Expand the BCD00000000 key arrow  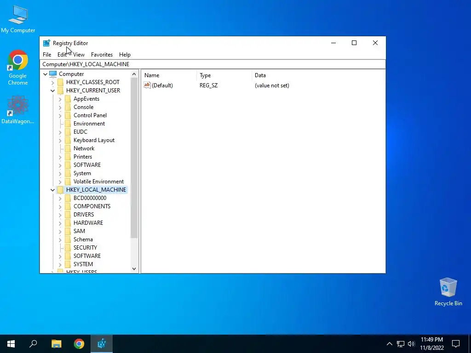coord(60,198)
